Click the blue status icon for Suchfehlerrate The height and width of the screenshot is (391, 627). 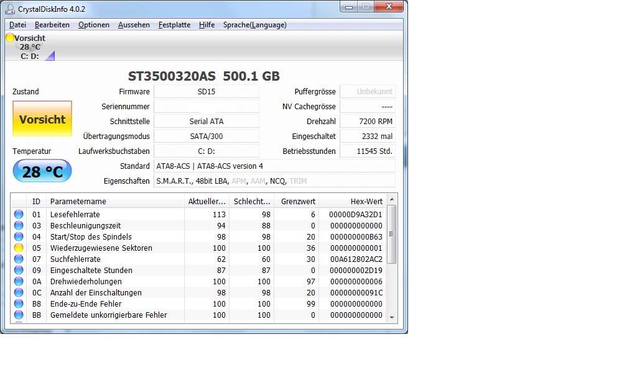[19, 259]
